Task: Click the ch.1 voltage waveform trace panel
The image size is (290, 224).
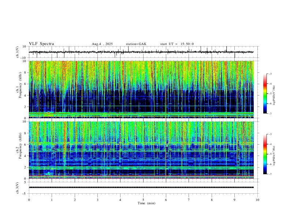Action: point(143,52)
